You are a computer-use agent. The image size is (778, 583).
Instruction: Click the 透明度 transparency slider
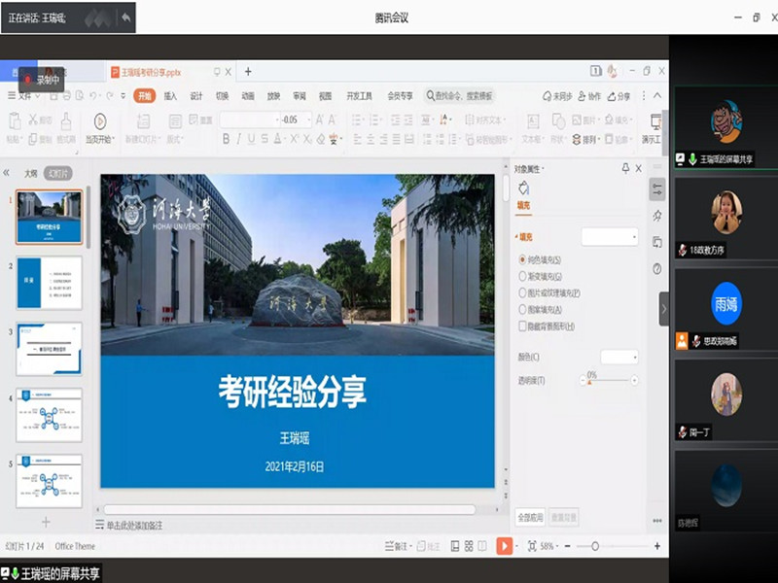pyautogui.click(x=611, y=382)
